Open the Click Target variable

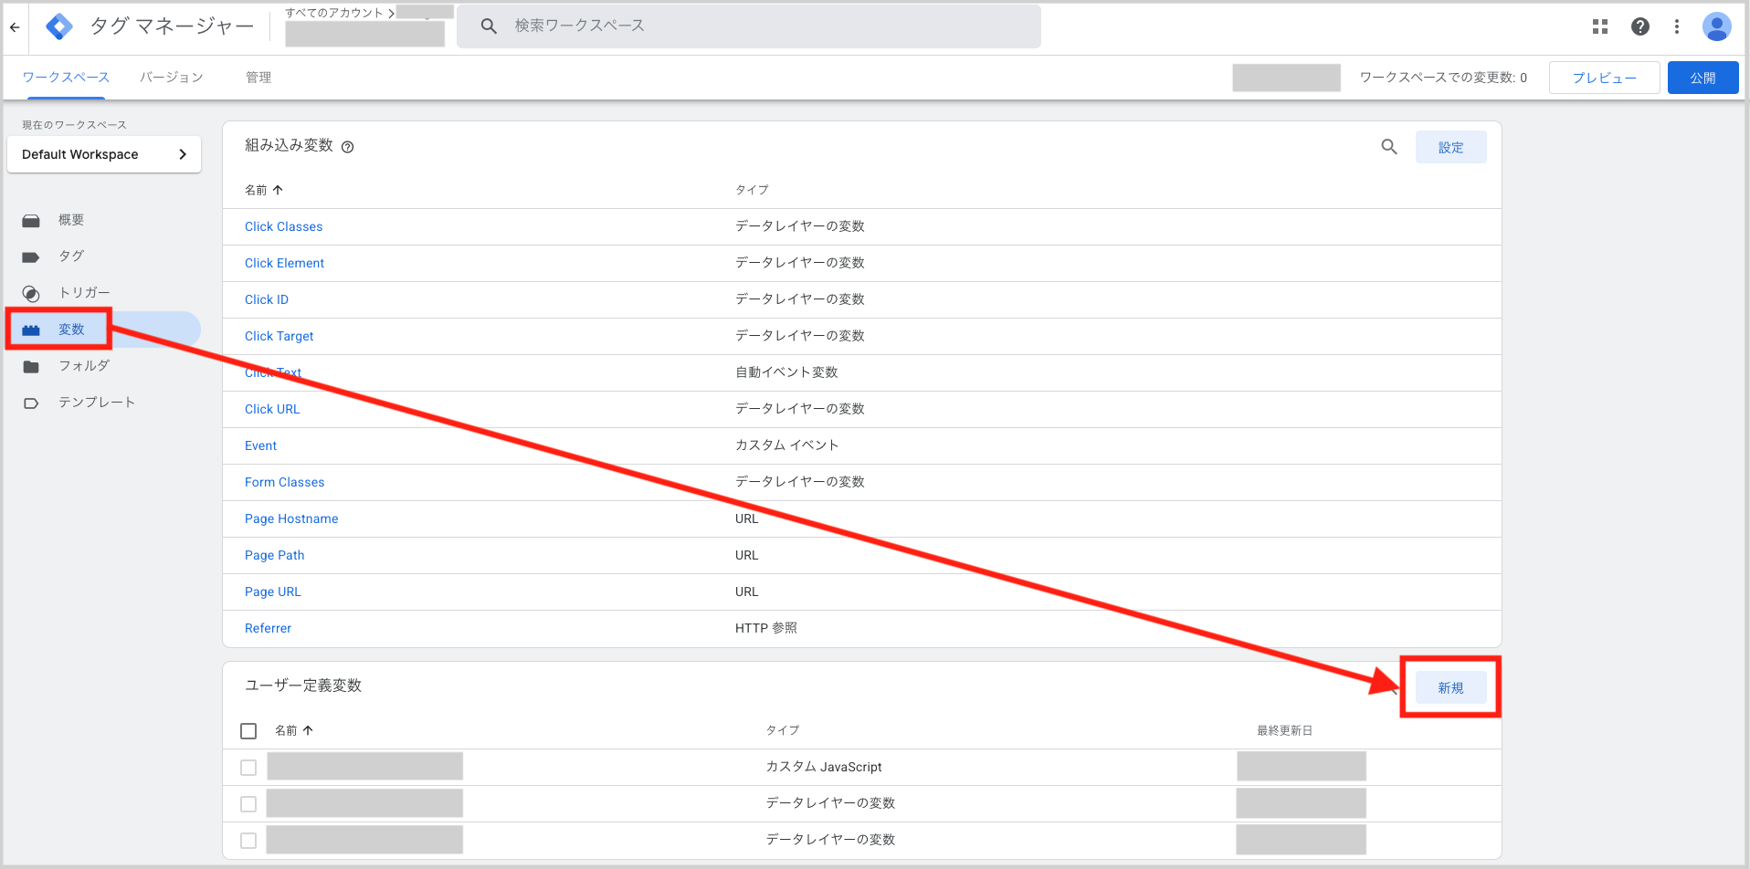279,336
